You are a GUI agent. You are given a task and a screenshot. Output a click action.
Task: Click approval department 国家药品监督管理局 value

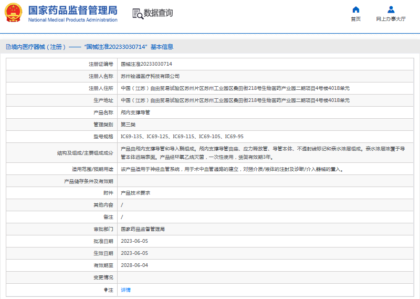143,229
